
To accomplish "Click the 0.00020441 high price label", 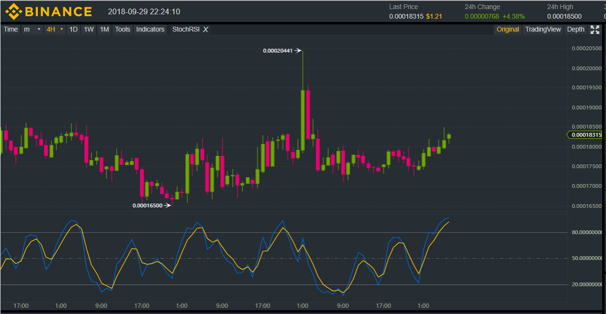I will coord(278,51).
